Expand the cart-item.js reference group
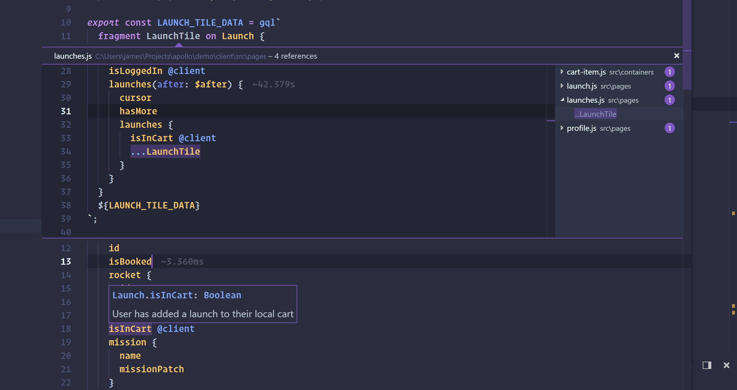 [562, 72]
